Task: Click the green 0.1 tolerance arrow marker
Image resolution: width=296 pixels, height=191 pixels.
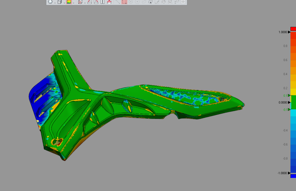Action: click(x=289, y=95)
